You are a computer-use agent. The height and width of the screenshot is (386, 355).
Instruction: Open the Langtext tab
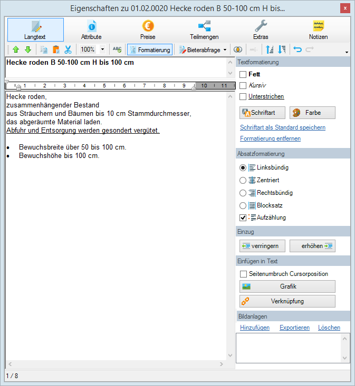point(35,30)
